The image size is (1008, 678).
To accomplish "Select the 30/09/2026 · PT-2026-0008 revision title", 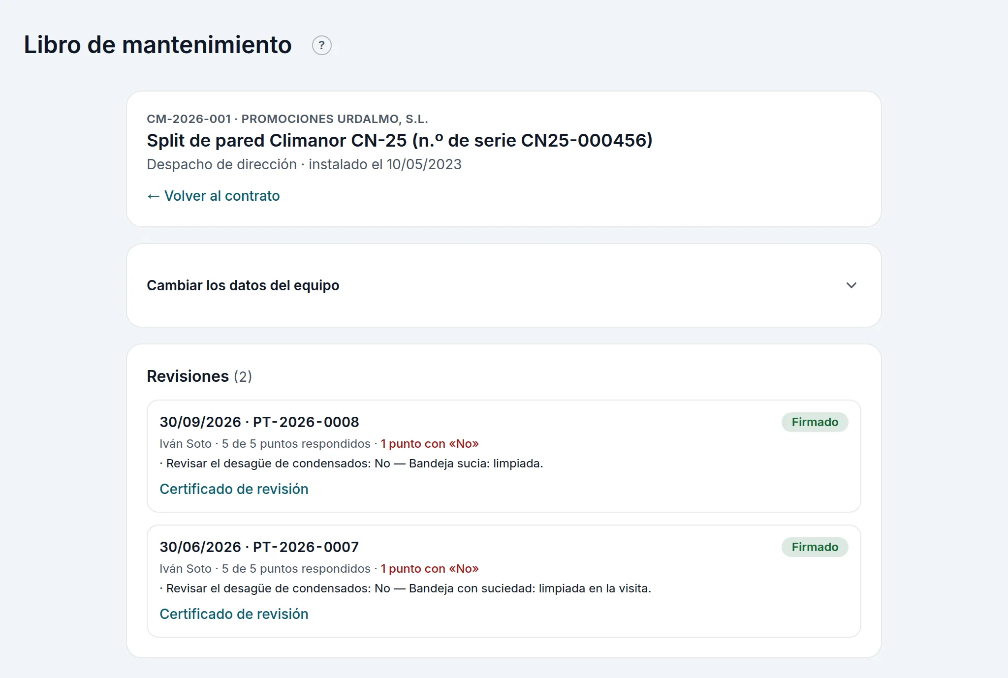I will 259,422.
